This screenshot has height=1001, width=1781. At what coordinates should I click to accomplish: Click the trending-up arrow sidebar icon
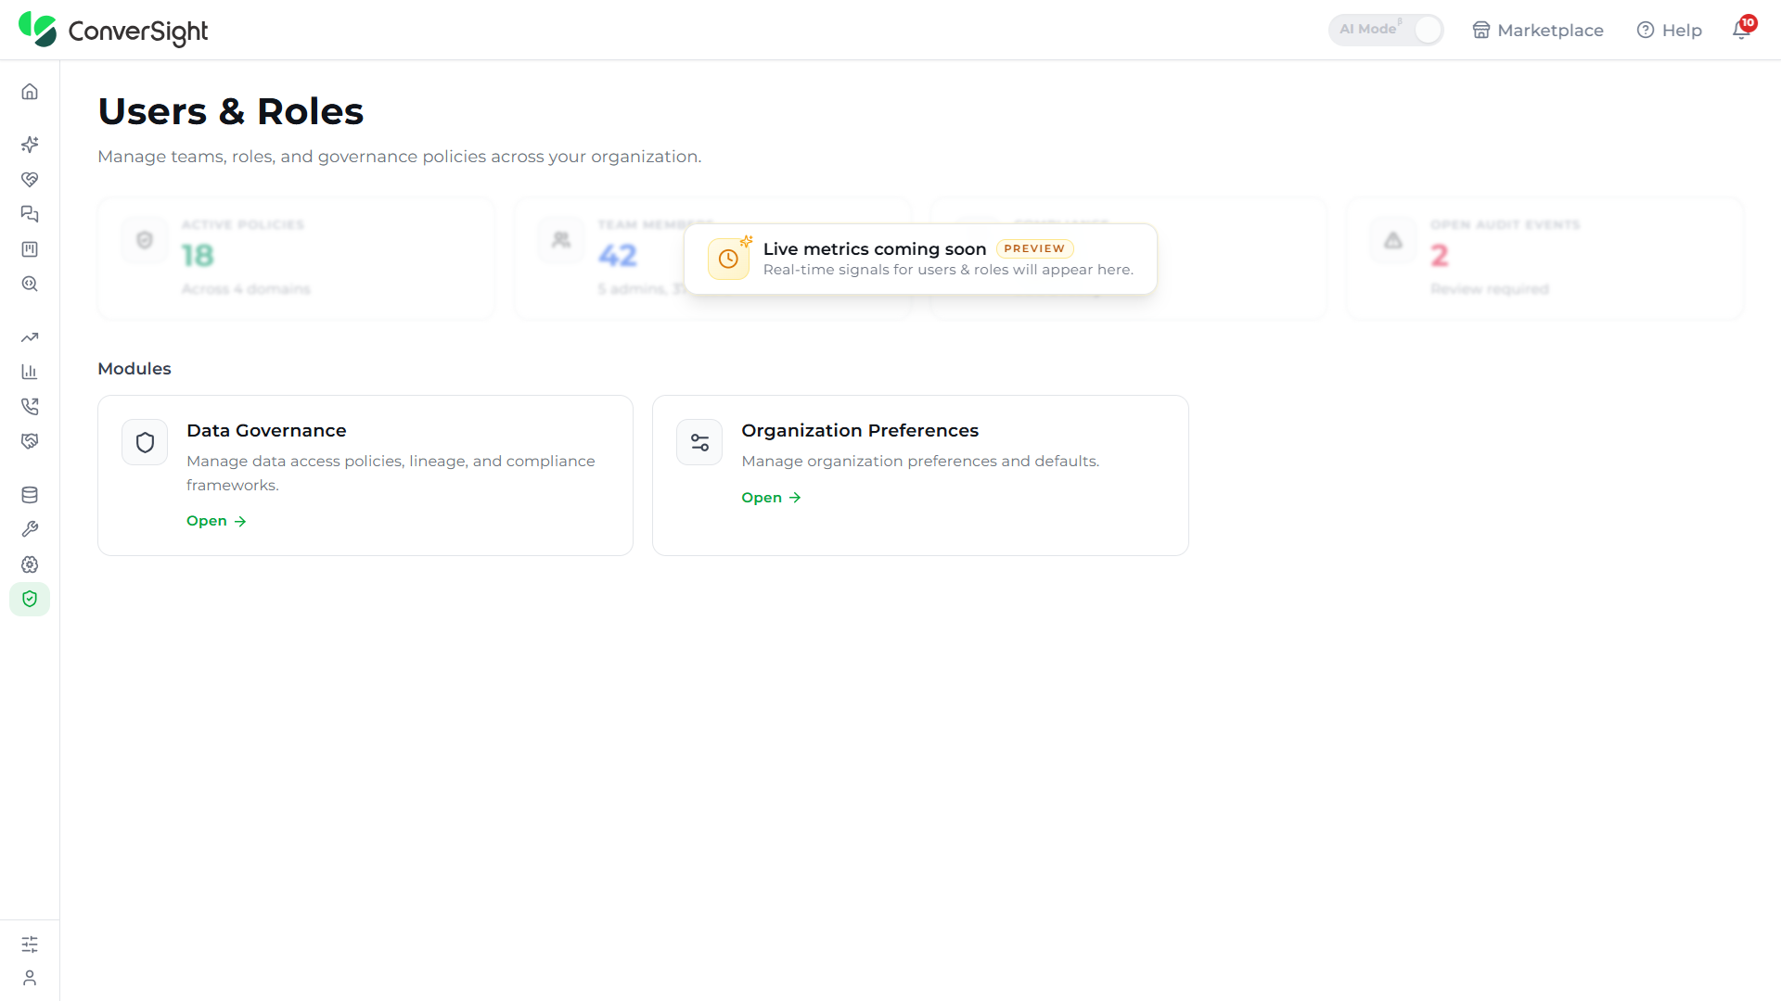[x=30, y=337]
